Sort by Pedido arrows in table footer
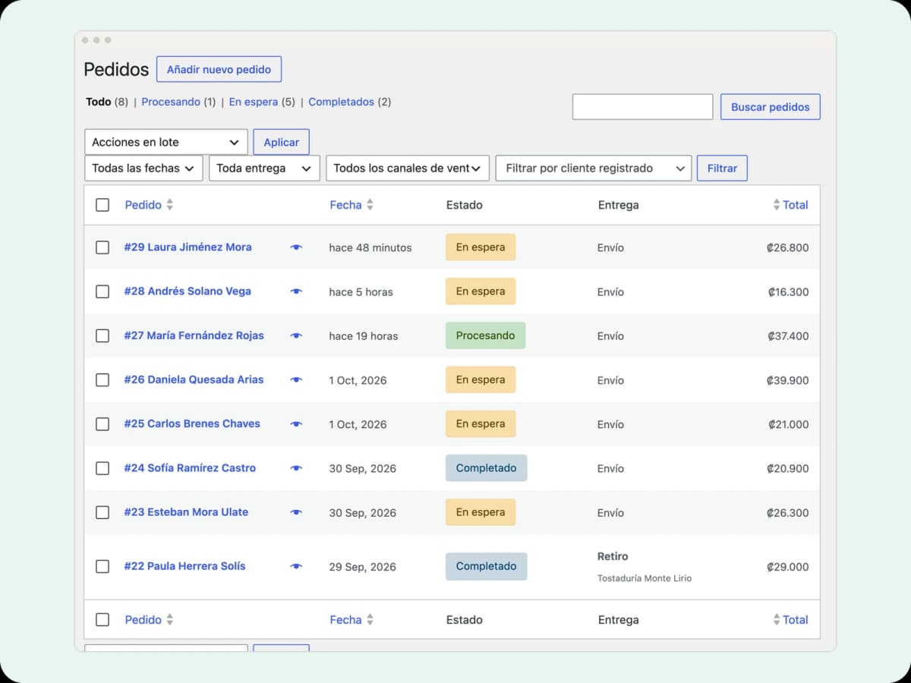Image resolution: width=911 pixels, height=683 pixels. click(170, 620)
